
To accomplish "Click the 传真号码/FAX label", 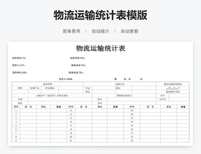I will [77, 58].
